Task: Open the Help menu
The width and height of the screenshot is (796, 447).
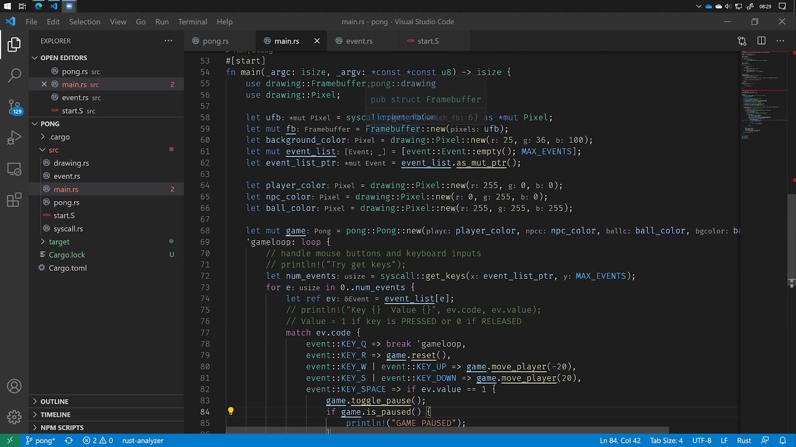Action: (224, 22)
